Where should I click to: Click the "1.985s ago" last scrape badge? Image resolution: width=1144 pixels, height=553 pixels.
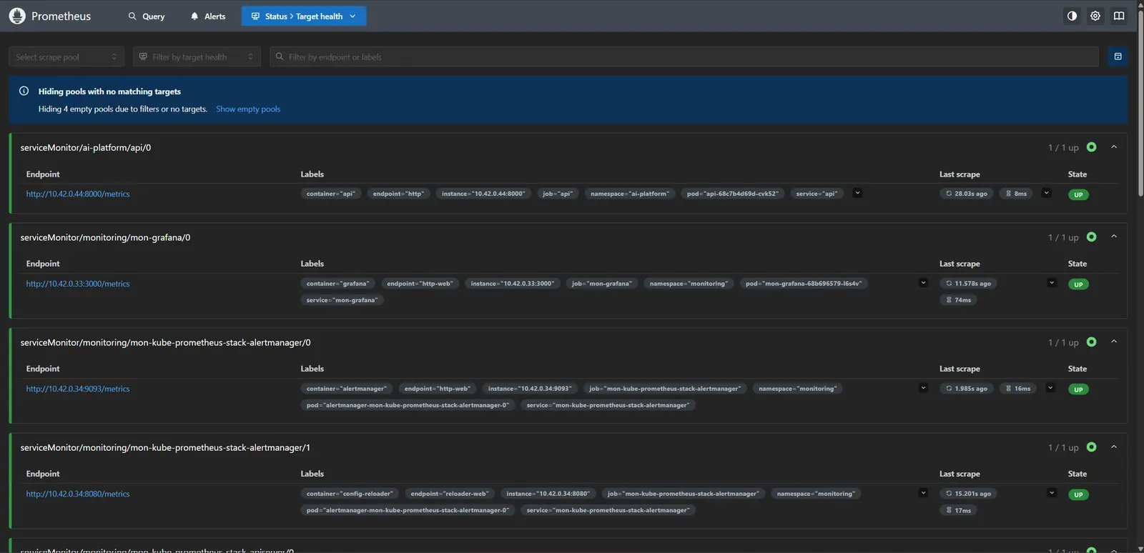click(967, 389)
